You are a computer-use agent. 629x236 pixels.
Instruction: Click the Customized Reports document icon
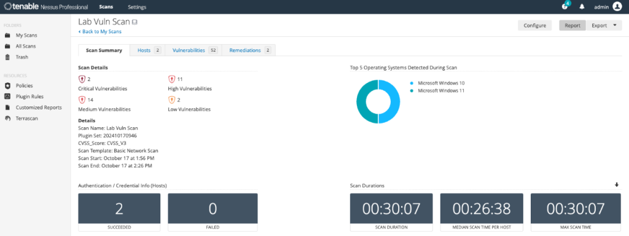click(x=7, y=108)
